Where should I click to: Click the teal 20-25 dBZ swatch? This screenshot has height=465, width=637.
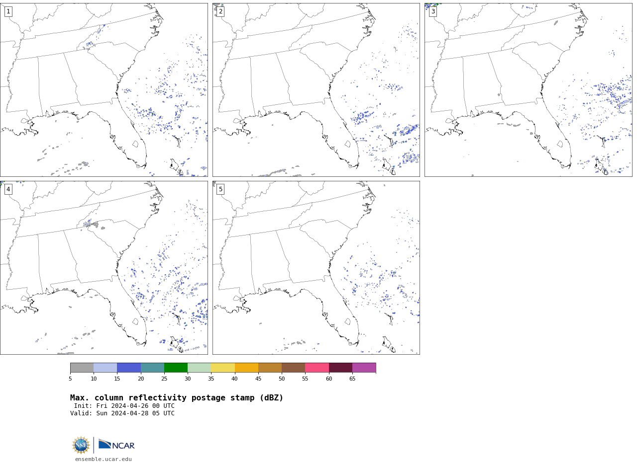152,368
